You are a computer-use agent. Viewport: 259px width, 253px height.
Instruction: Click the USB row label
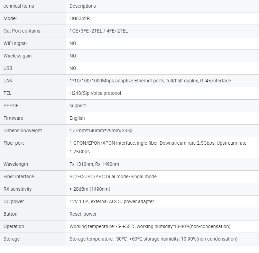[8, 68]
